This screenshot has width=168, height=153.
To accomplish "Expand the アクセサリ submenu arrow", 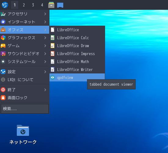I will click(45, 14).
